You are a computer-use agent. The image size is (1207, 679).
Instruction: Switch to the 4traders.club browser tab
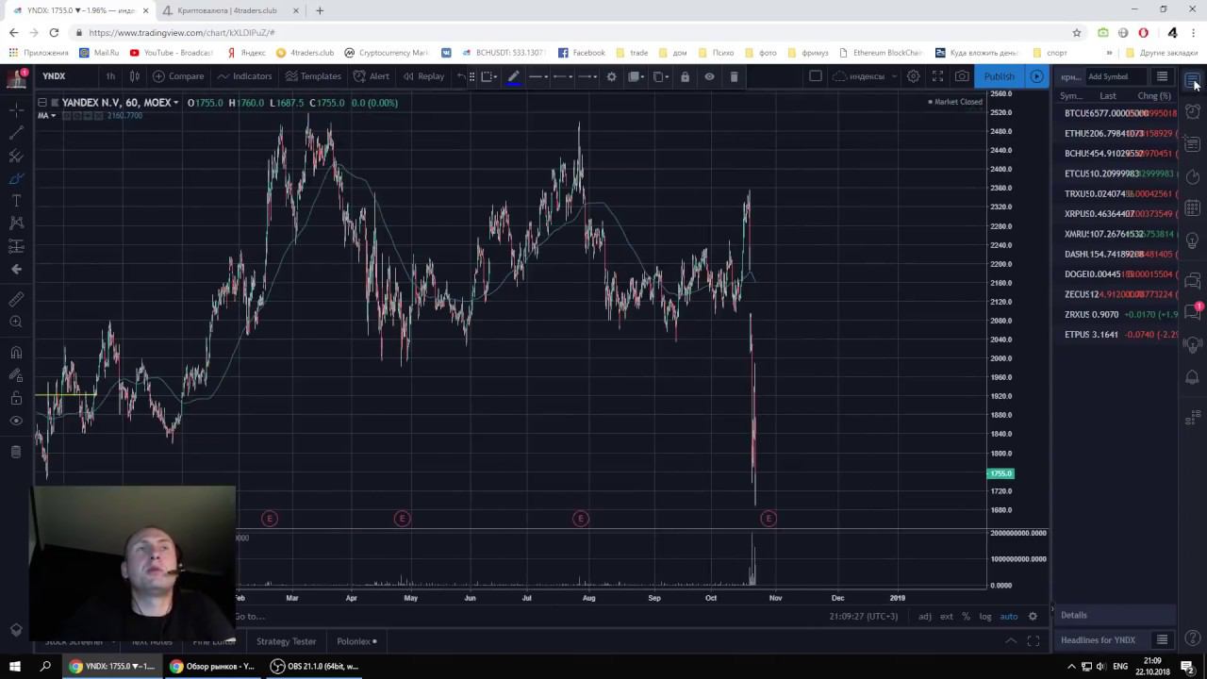coord(227,10)
